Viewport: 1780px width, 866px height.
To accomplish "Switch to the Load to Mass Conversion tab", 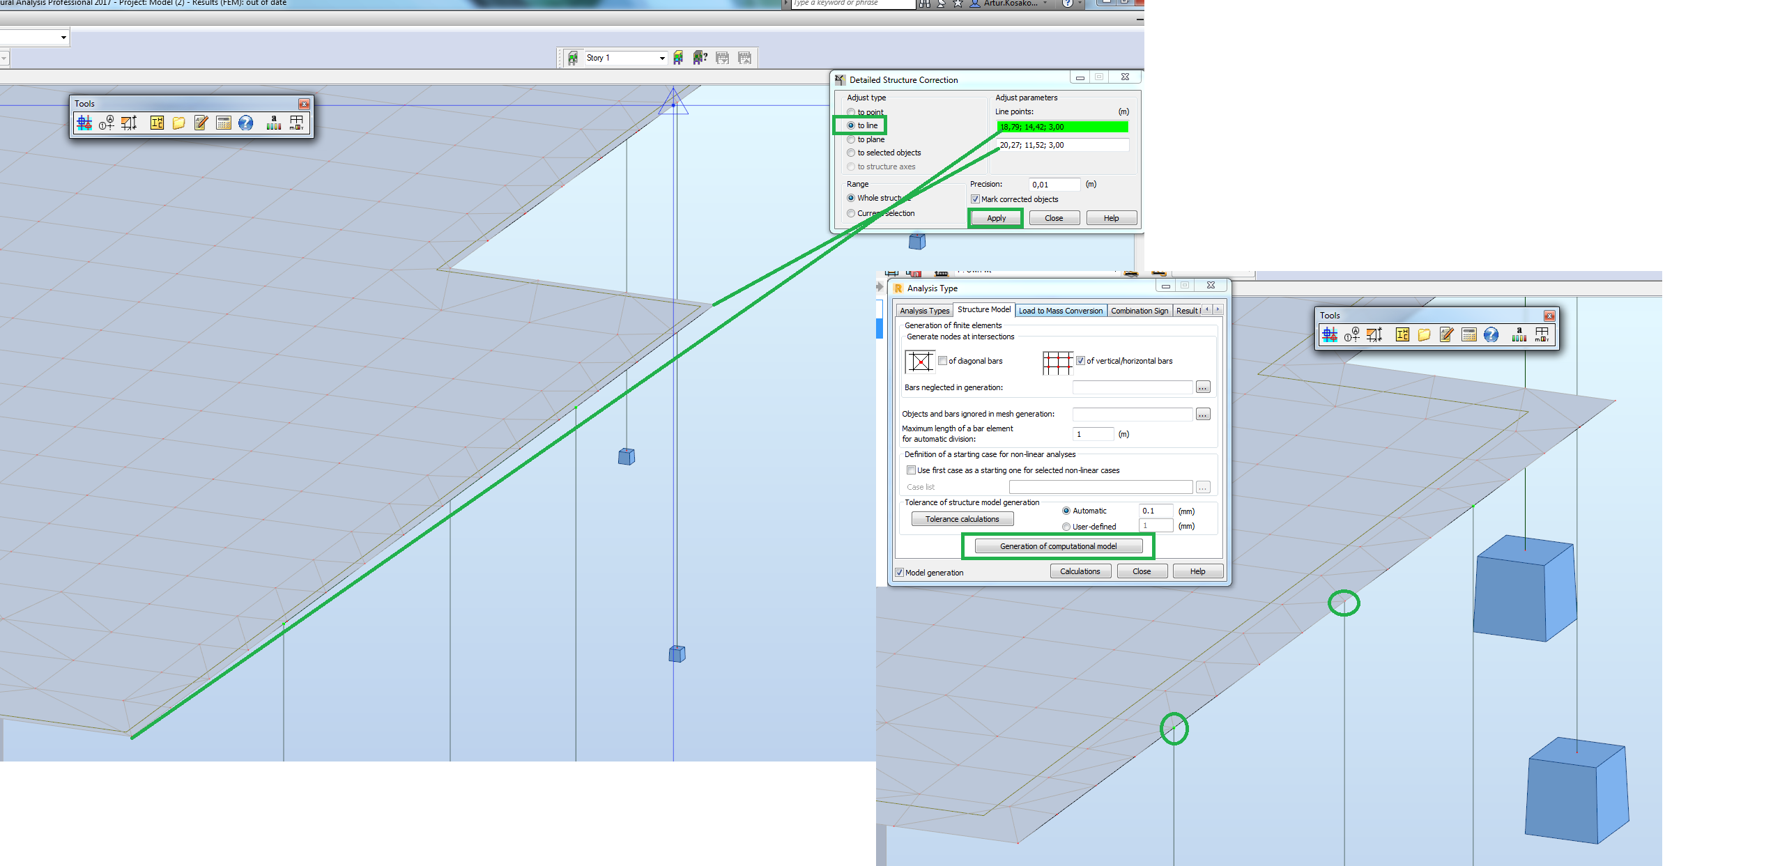I will (1060, 310).
